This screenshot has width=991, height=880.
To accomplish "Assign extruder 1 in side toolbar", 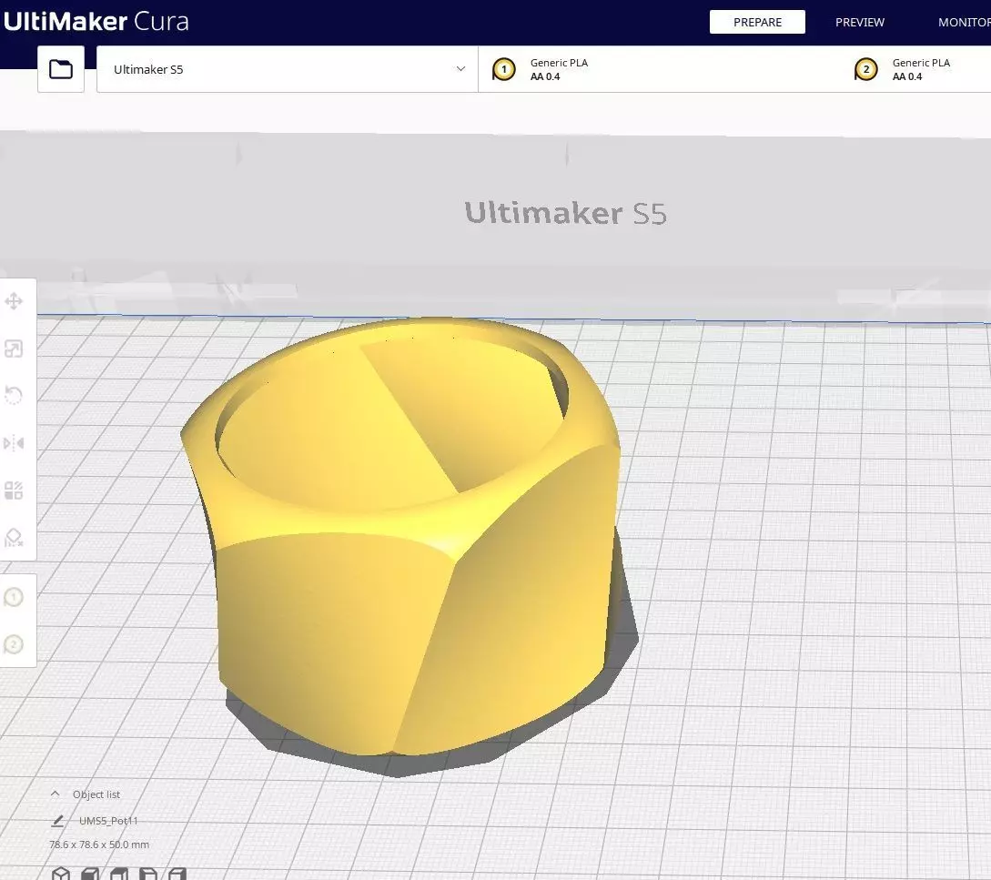I will [14, 597].
